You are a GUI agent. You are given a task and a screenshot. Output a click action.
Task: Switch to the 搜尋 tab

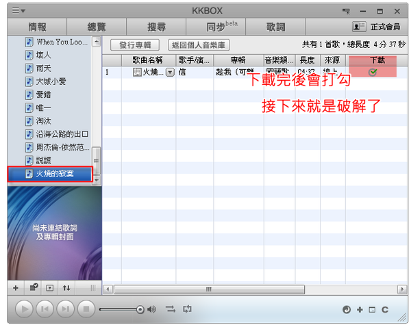pyautogui.click(x=156, y=27)
